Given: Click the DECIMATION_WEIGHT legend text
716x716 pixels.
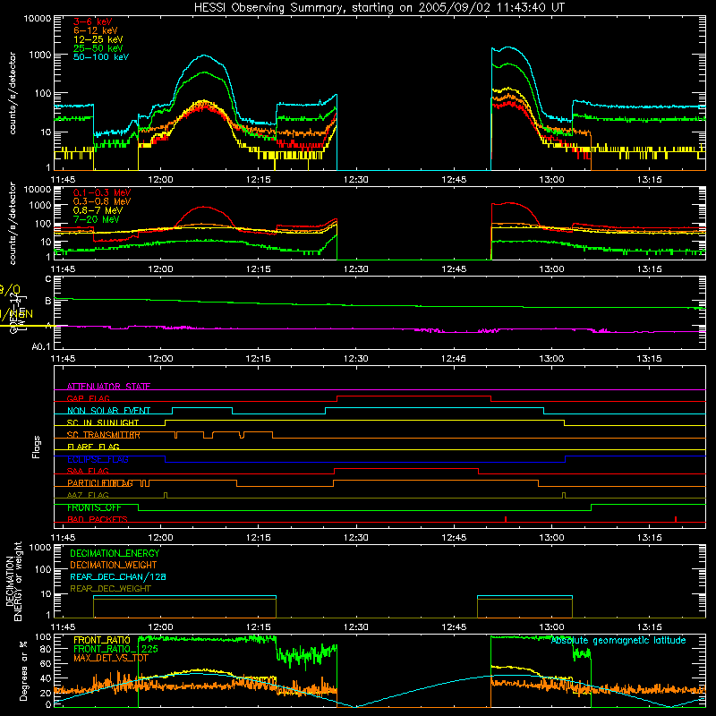Looking at the screenshot, I should tap(114, 565).
